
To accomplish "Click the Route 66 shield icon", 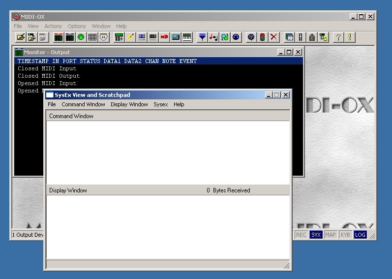I will 103,37.
